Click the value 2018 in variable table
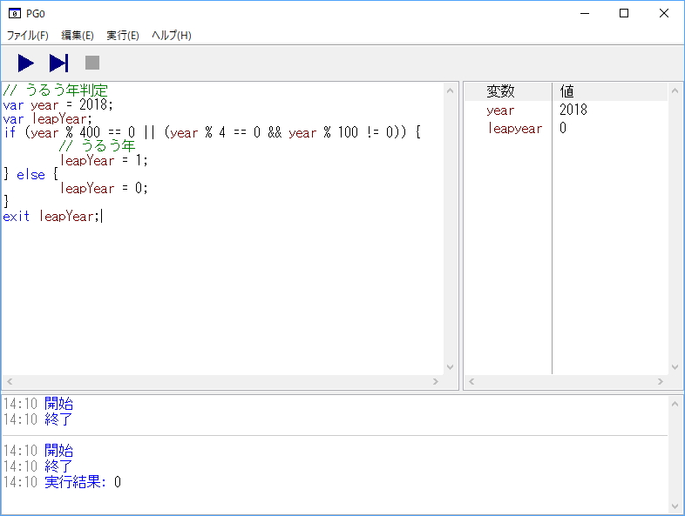The image size is (685, 516). (x=573, y=110)
